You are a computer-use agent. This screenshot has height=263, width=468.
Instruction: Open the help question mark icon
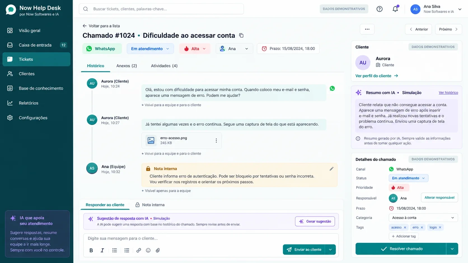(380, 9)
